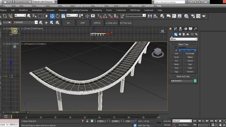Open the layer 0 (default) dropdown

[x=20, y=22]
